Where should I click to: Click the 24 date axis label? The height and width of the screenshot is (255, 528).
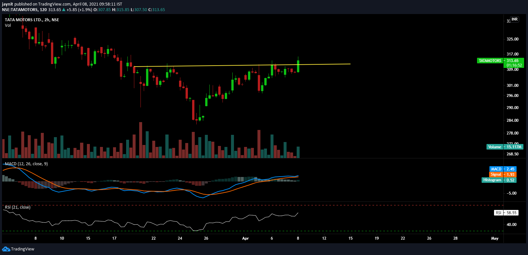point(180,238)
